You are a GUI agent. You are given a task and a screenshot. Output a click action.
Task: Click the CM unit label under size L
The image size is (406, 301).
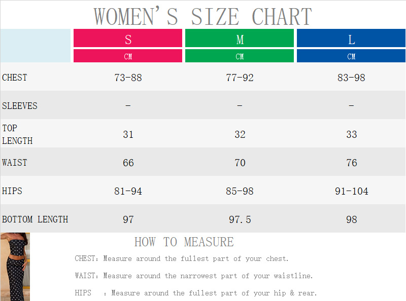tap(351, 56)
